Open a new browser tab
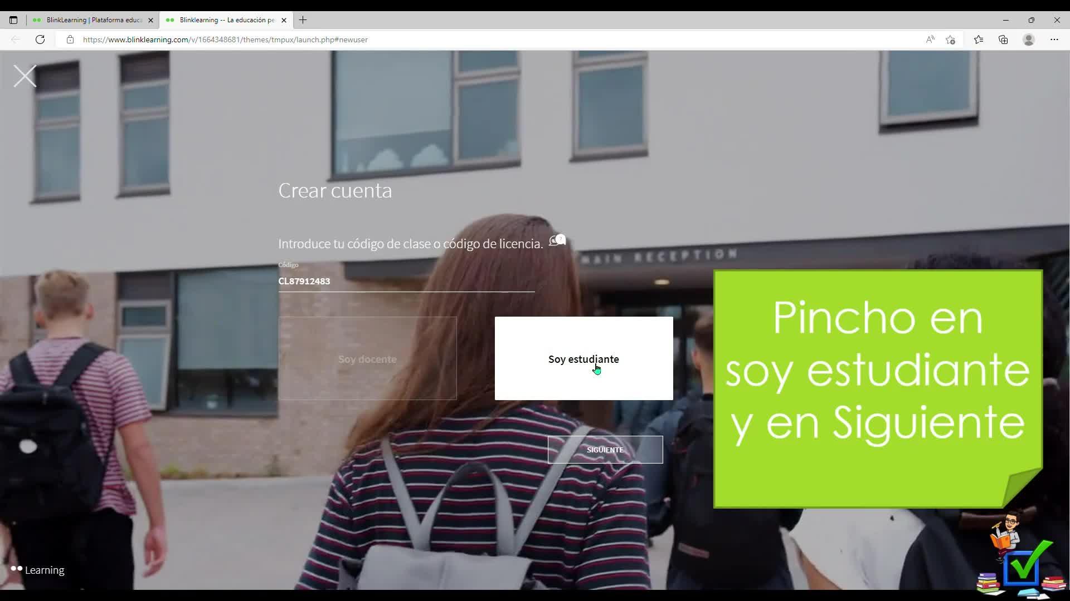 [x=303, y=20]
